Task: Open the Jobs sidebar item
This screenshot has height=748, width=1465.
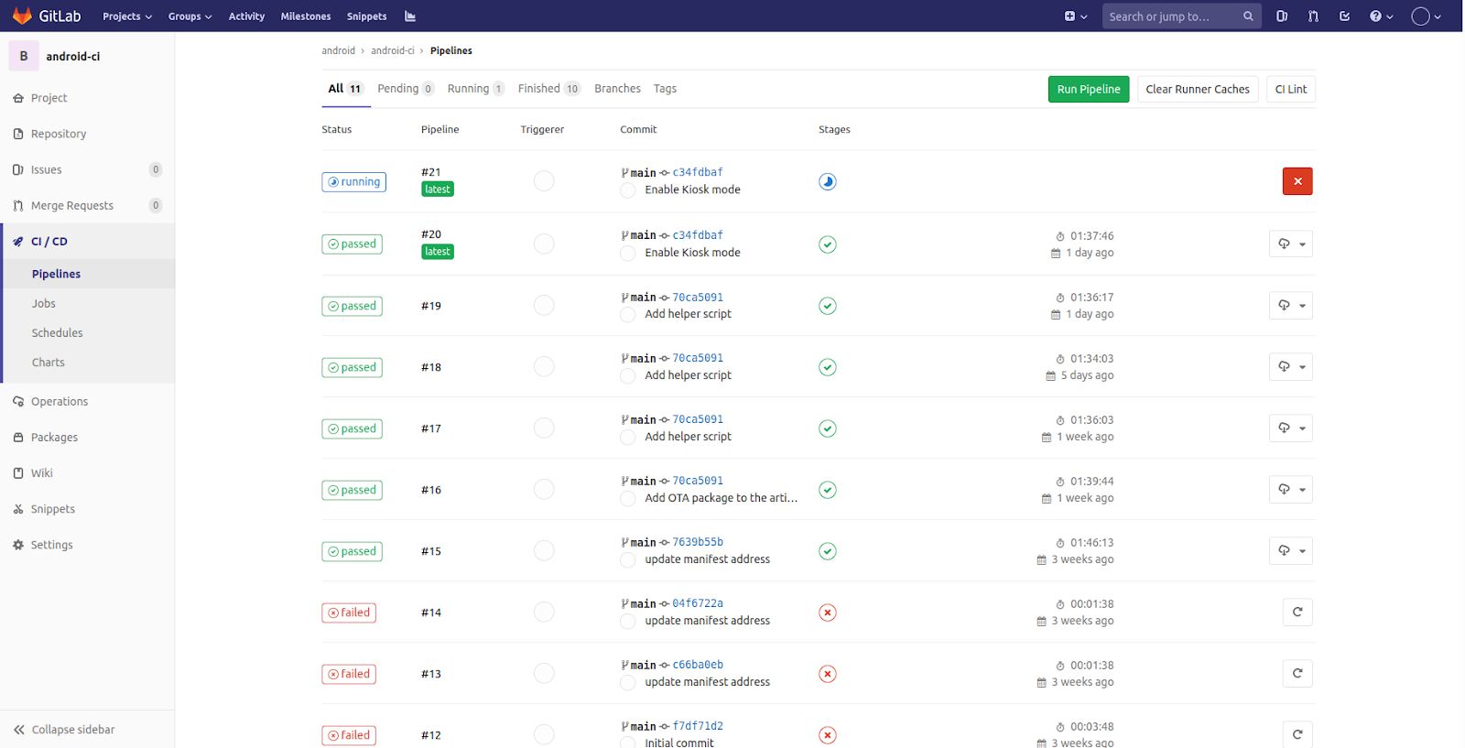Action: 44,303
